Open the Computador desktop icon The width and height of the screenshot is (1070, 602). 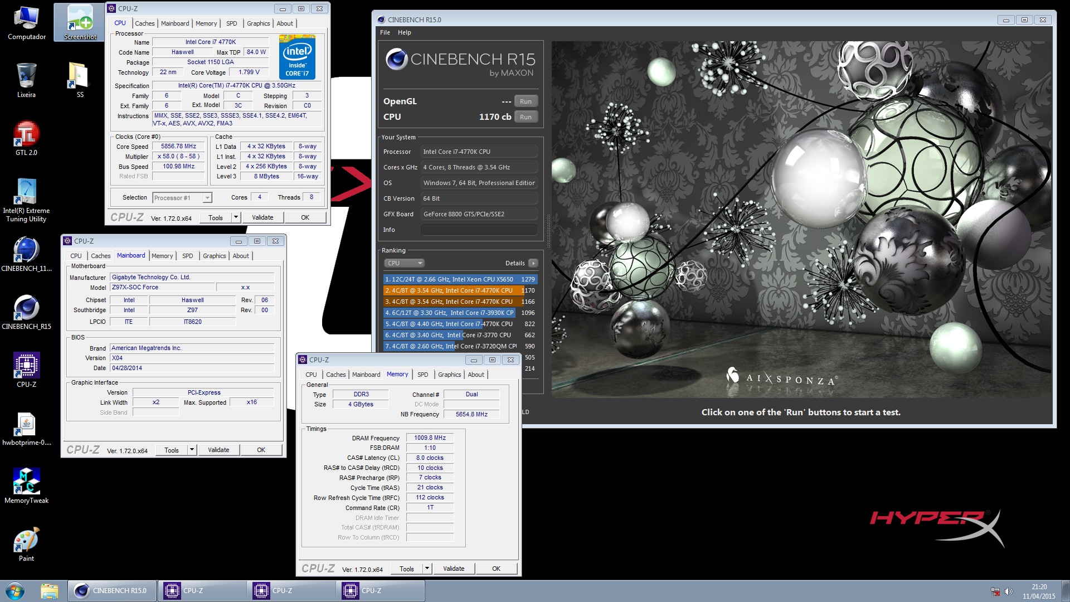point(27,23)
